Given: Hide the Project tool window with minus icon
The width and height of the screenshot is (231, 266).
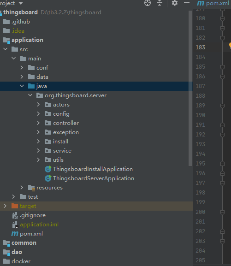Looking at the screenshot, I should pos(187,3).
